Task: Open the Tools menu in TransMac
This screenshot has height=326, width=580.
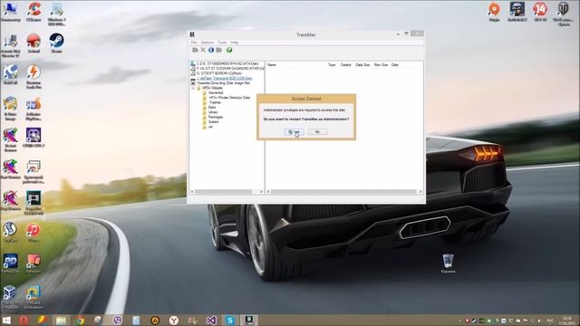Action: [x=222, y=43]
